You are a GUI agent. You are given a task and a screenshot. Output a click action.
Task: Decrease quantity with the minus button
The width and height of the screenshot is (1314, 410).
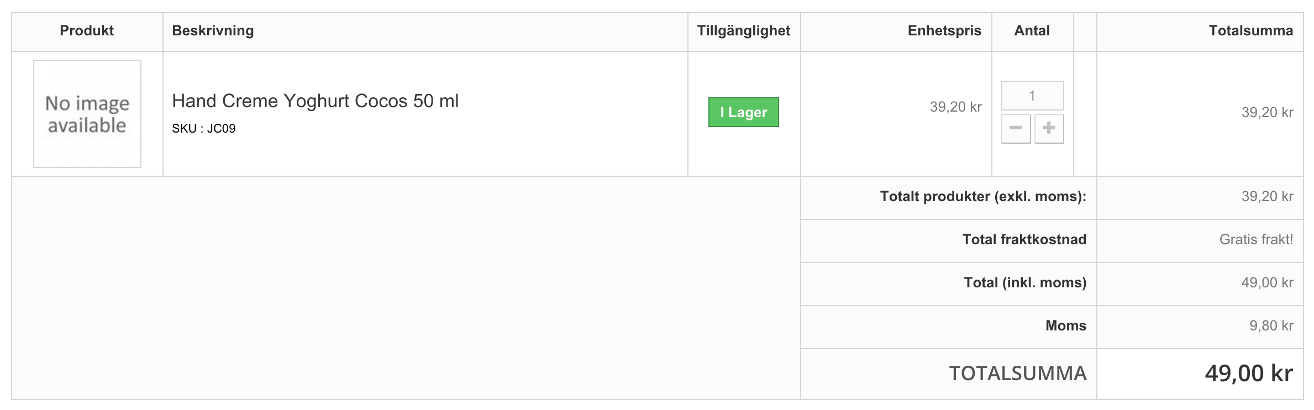point(1016,129)
